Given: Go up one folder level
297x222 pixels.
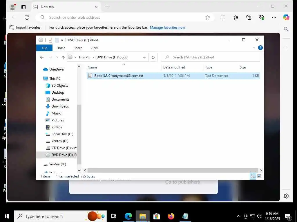Looking at the screenshot, I should click(x=63, y=58).
